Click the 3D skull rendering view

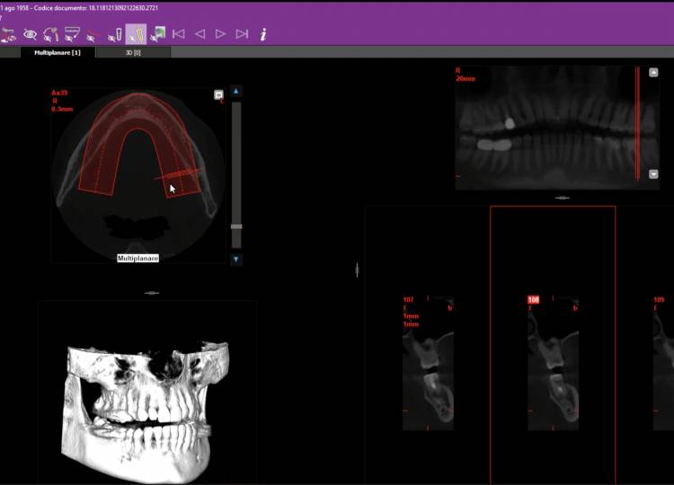coord(147,392)
